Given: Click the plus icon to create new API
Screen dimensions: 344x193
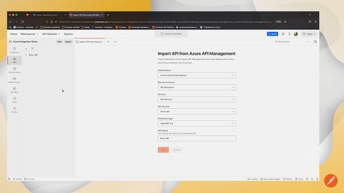Looking at the screenshot, I should 26,49.
